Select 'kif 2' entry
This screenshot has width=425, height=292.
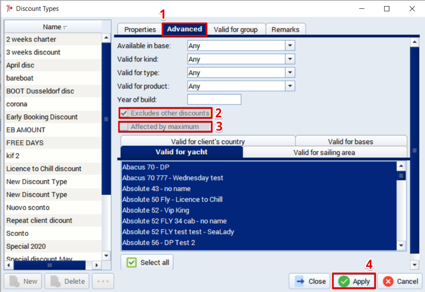pyautogui.click(x=53, y=155)
